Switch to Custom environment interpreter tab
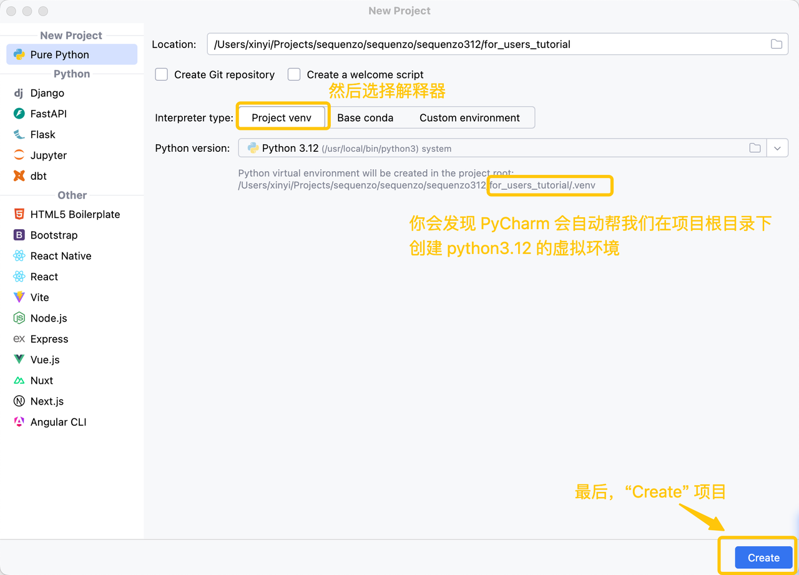The image size is (799, 575). (x=472, y=117)
